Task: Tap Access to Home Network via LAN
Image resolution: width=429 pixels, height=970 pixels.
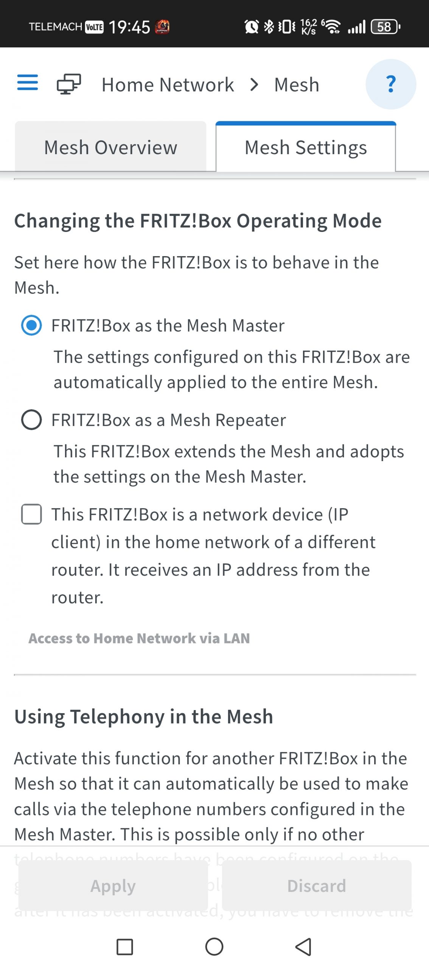Action: click(139, 638)
